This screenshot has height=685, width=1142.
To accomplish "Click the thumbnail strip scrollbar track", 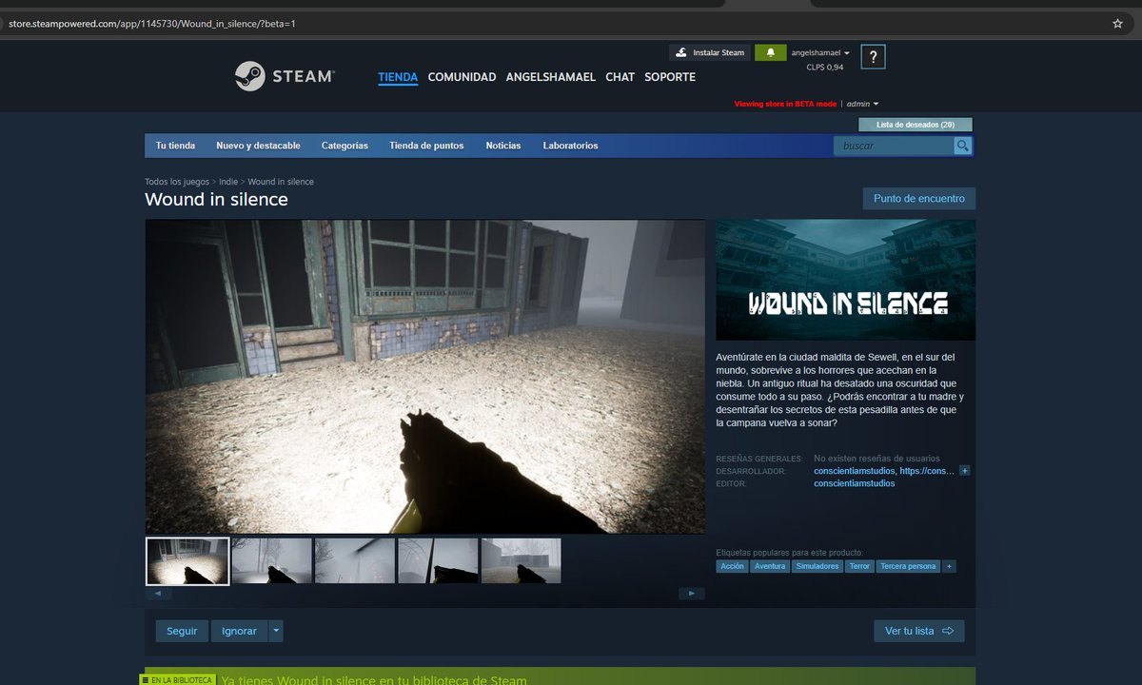I will click(x=425, y=594).
